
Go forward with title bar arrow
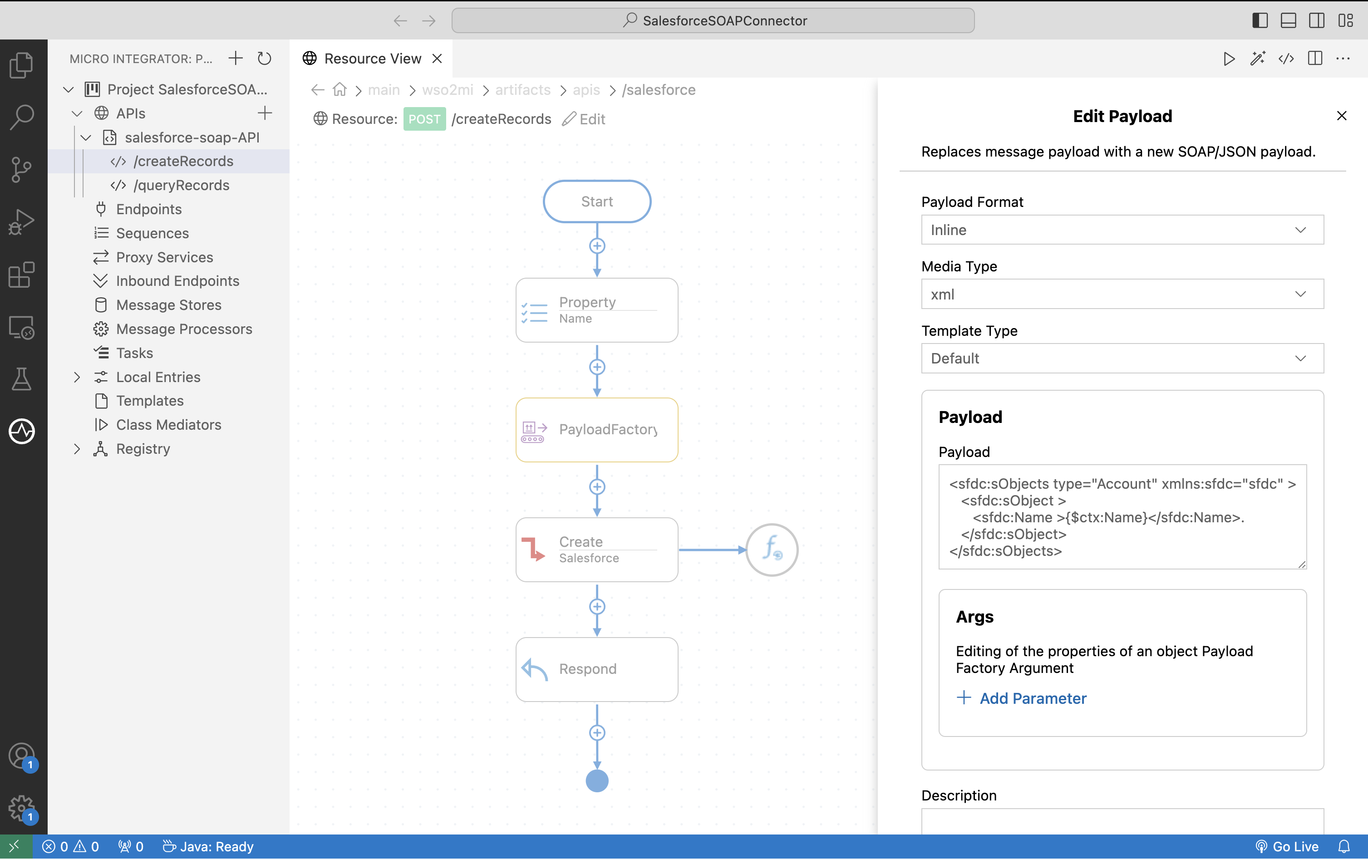pos(429,21)
